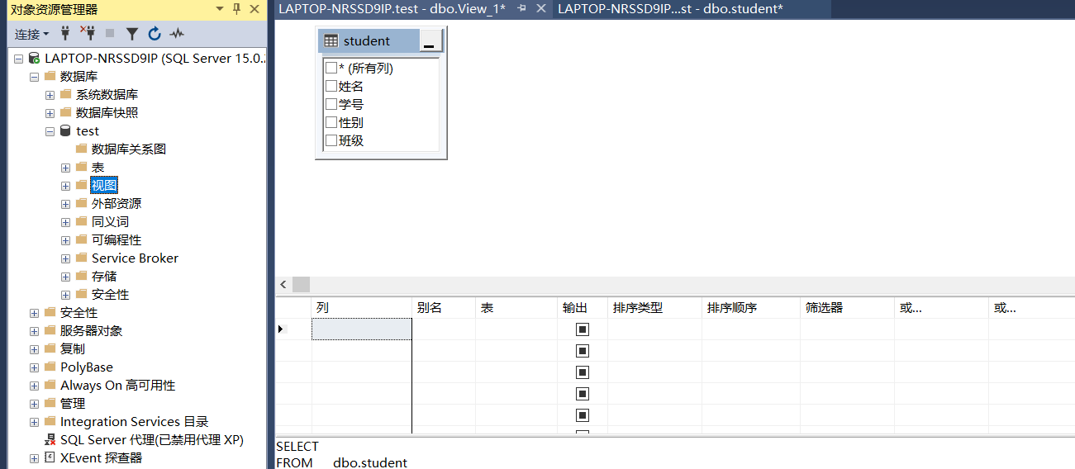This screenshot has height=469, width=1075.
Task: Check the 学号 column checkbox
Action: [x=331, y=104]
